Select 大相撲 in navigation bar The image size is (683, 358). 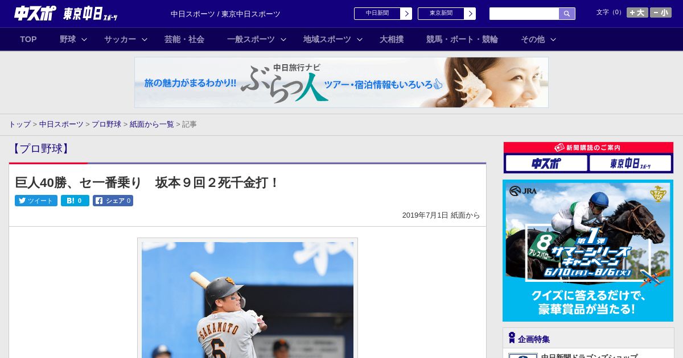(392, 39)
